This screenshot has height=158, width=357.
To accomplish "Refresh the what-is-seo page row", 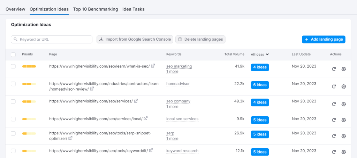I will (334, 69).
